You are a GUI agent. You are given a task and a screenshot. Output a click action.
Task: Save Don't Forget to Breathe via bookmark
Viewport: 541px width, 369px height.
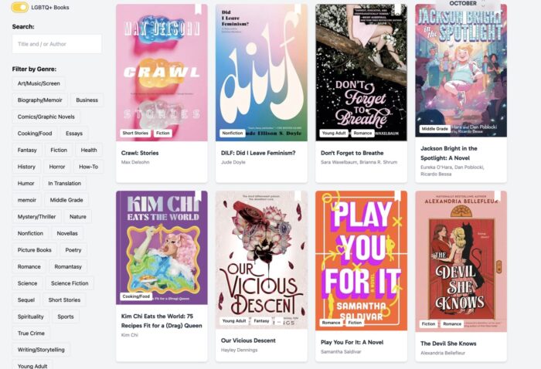(x=398, y=9)
